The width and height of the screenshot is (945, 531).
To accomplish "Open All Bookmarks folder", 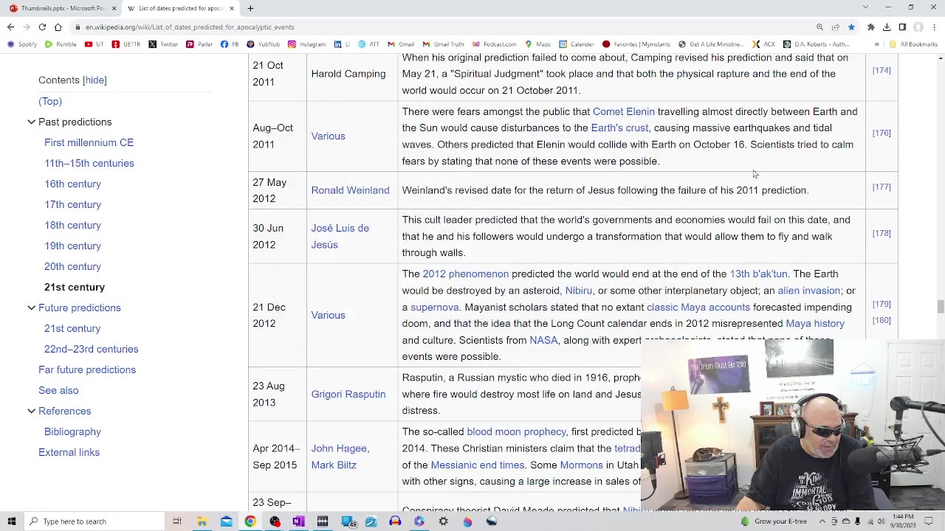I will [913, 44].
